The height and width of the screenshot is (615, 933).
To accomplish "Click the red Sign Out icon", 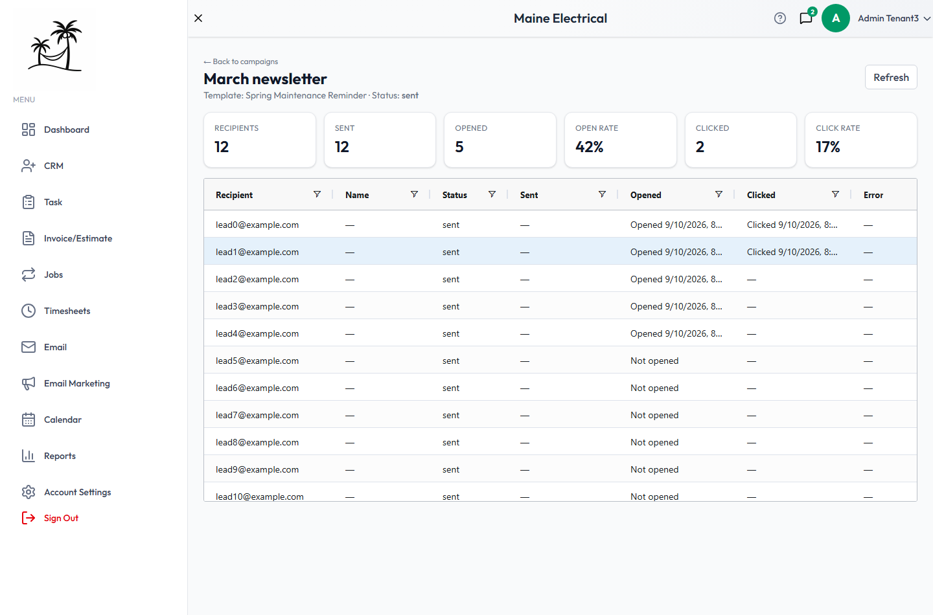I will tap(29, 518).
